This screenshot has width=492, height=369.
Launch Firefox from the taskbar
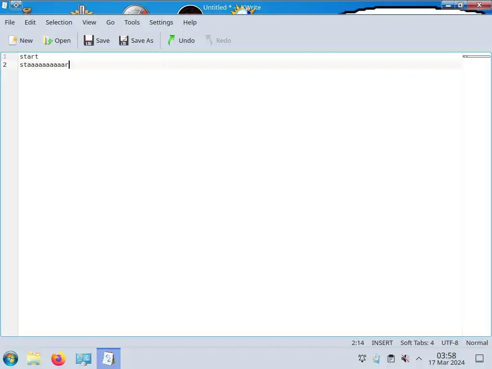(58, 358)
